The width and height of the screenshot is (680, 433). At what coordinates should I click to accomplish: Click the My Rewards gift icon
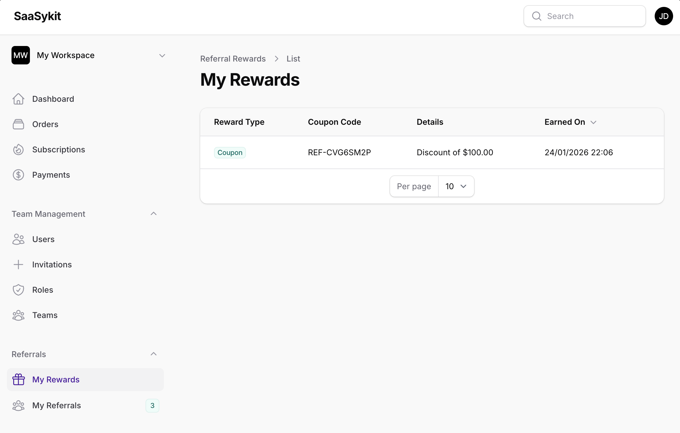click(x=18, y=379)
